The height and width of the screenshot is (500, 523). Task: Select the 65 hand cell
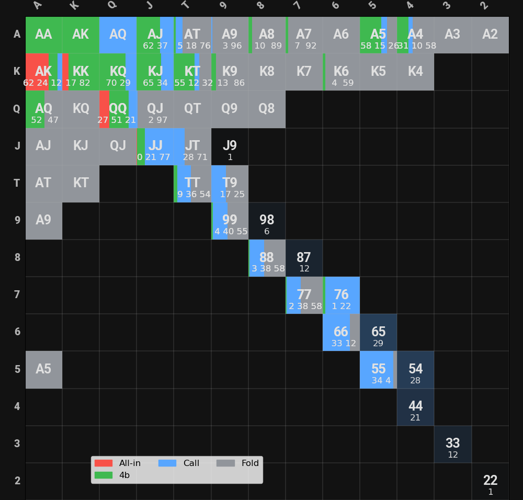click(x=378, y=333)
